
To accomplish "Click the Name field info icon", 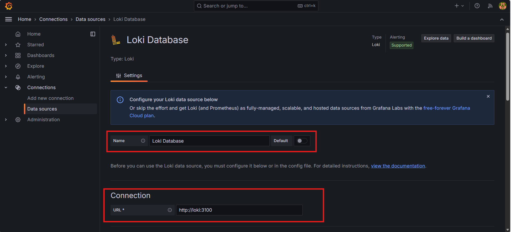I will [143, 141].
